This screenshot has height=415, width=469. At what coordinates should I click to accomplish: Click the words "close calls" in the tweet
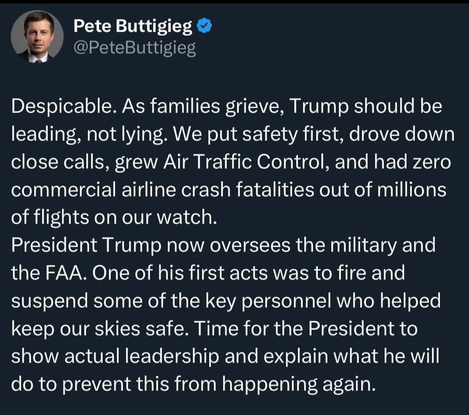[53, 162]
